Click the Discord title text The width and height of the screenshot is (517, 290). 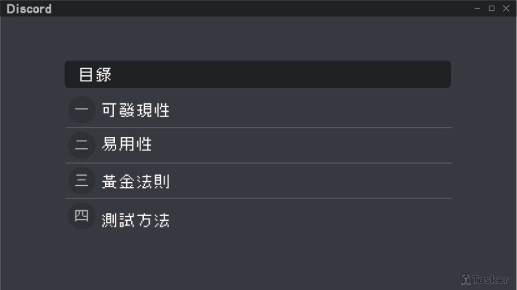[29, 9]
